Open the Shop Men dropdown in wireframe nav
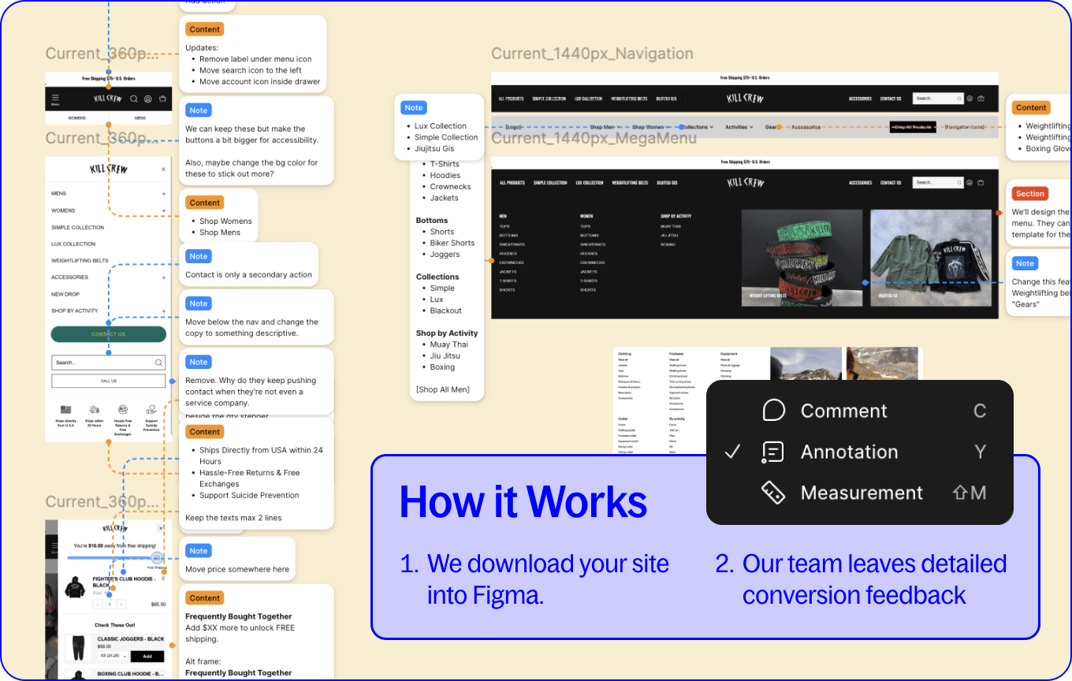Image resolution: width=1072 pixels, height=681 pixels. (605, 127)
